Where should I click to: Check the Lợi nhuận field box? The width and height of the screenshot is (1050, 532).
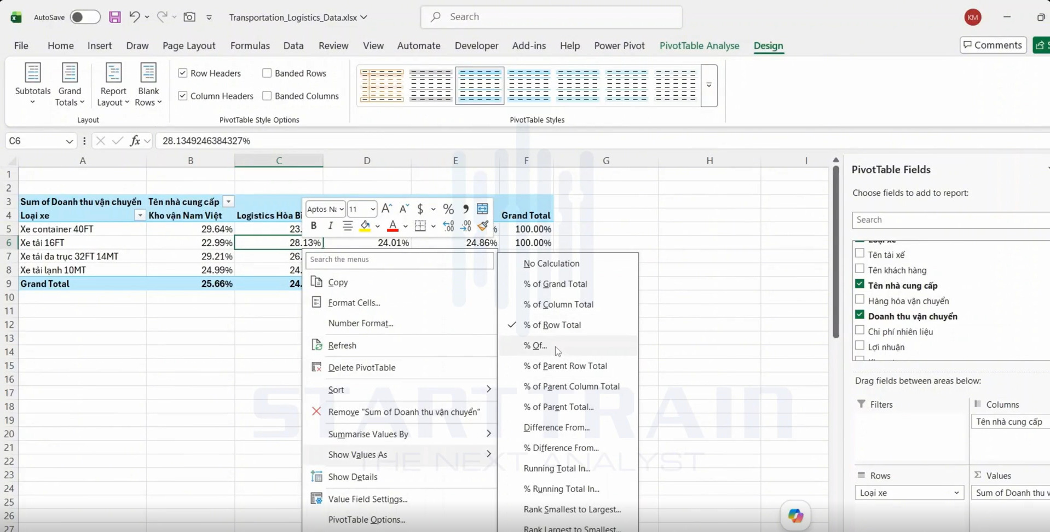859,346
